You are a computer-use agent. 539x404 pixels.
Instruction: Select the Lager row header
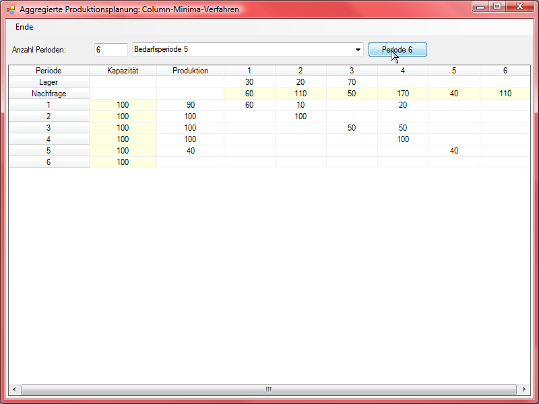(49, 82)
